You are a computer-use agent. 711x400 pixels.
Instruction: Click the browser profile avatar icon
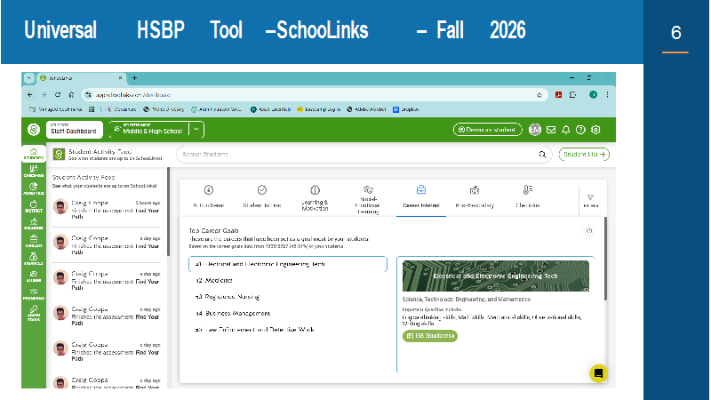[593, 95]
